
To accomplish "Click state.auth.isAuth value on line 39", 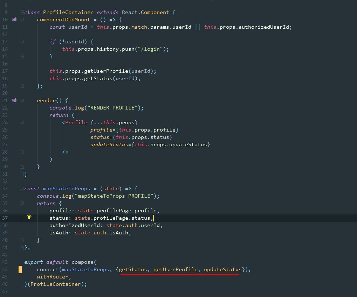I will click(101, 233).
